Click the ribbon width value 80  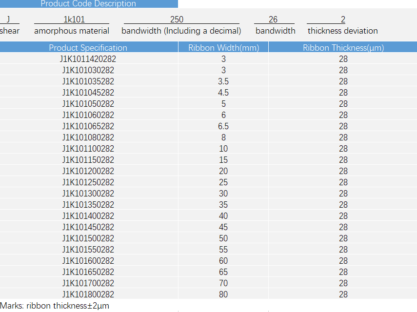223,294
